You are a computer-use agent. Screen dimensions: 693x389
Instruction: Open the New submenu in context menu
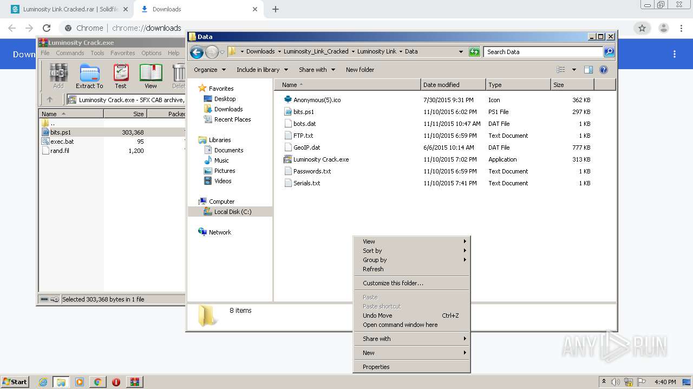[411, 353]
